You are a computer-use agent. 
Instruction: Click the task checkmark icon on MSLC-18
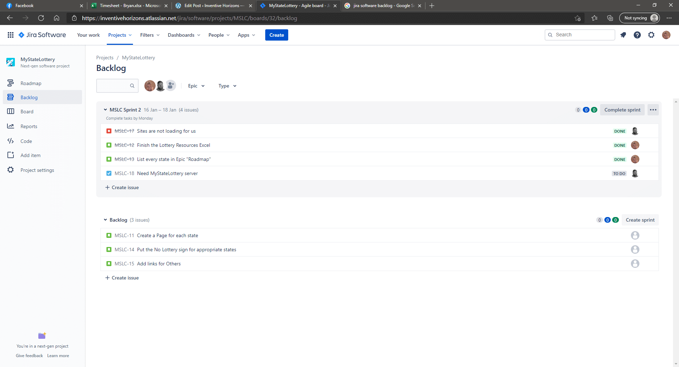click(109, 173)
